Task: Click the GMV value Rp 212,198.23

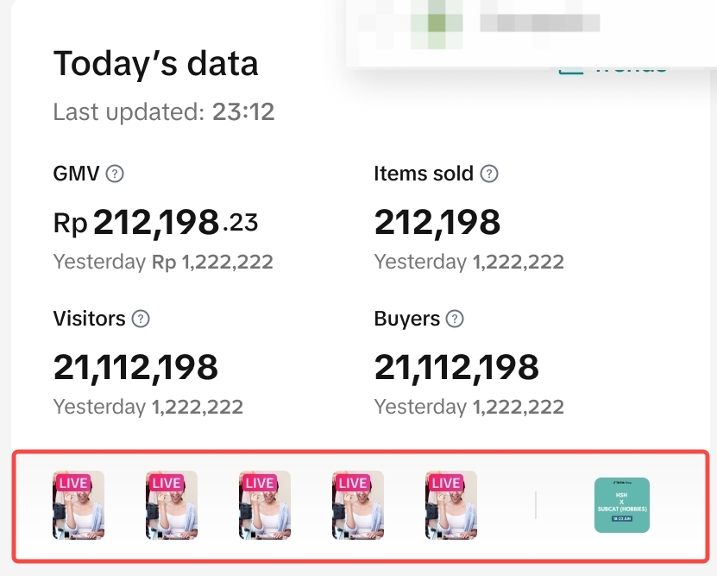Action: (156, 224)
